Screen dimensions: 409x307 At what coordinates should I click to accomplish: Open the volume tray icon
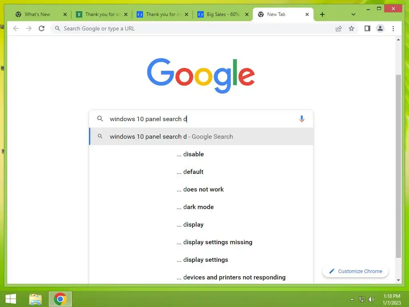click(x=371, y=299)
